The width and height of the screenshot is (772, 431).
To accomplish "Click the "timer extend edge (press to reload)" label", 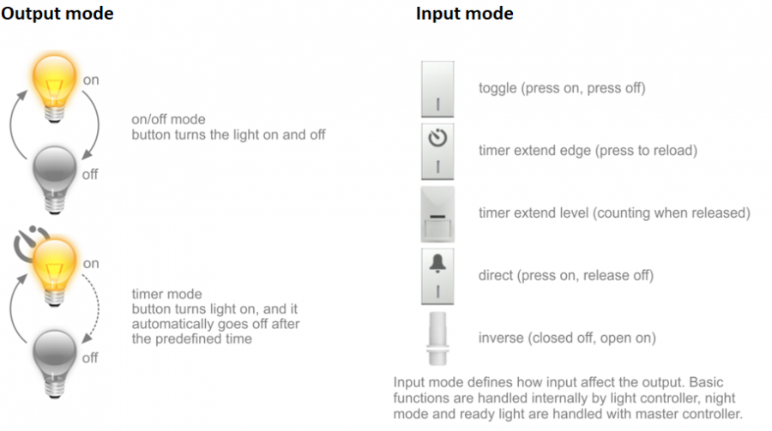I will tap(588, 151).
